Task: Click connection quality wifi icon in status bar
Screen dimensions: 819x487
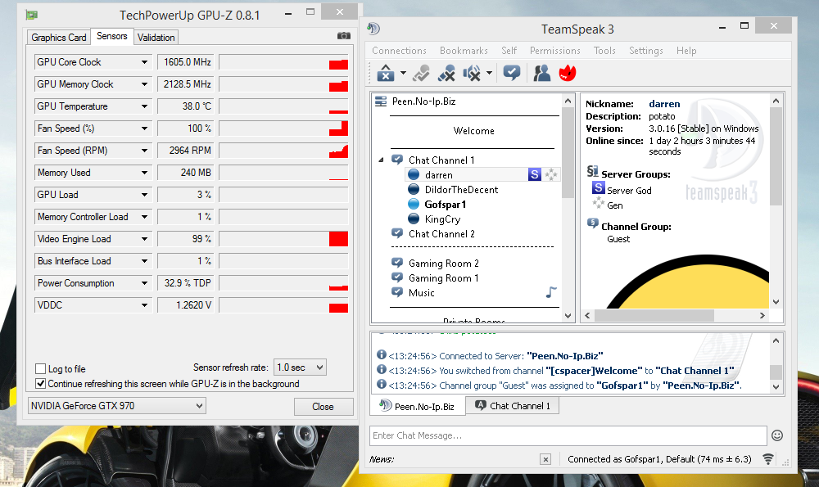Action: click(x=768, y=459)
